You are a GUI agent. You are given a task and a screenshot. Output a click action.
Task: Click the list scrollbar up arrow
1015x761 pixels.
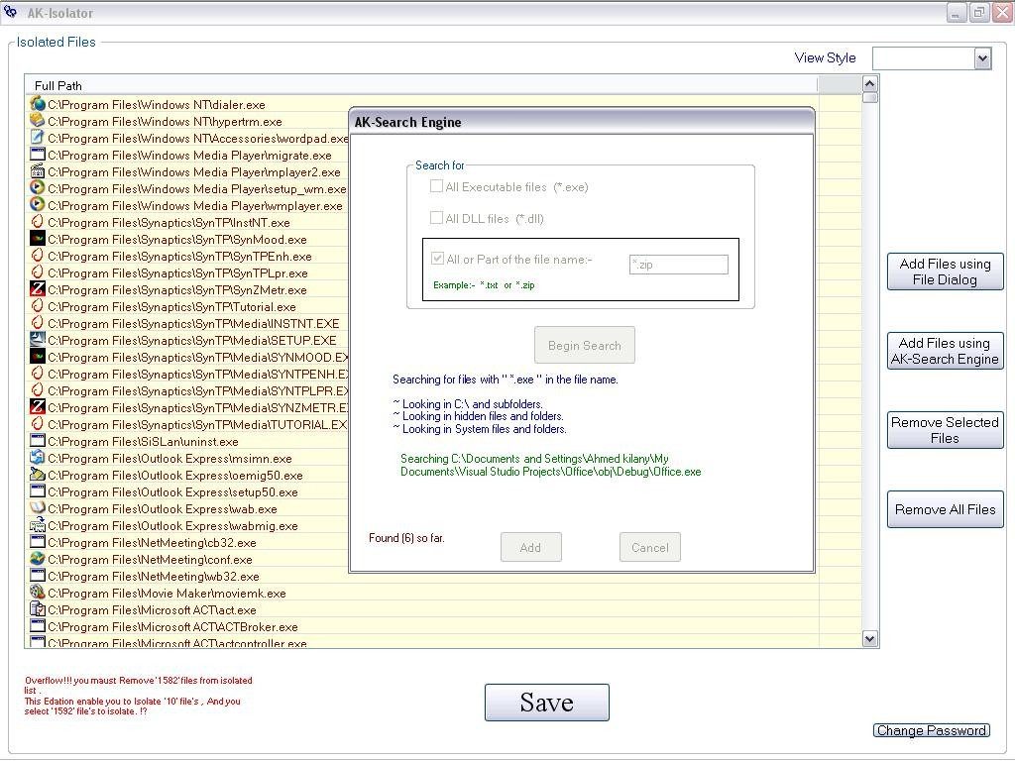point(870,84)
